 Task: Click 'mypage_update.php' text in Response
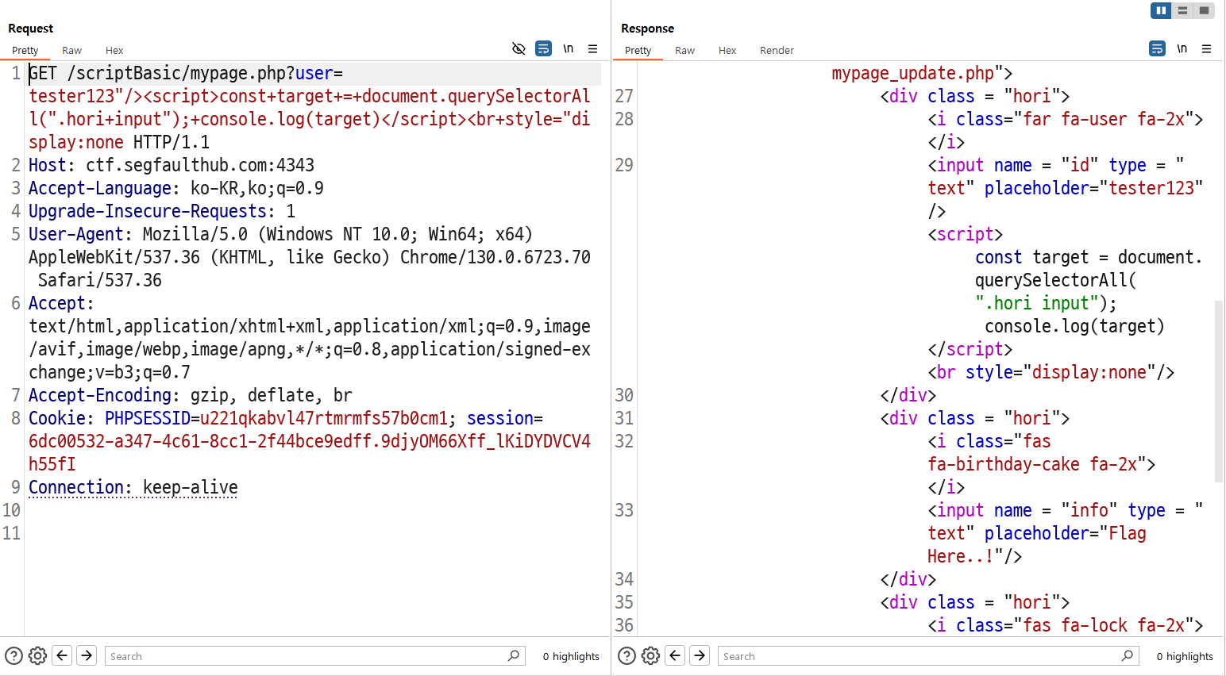(x=912, y=73)
